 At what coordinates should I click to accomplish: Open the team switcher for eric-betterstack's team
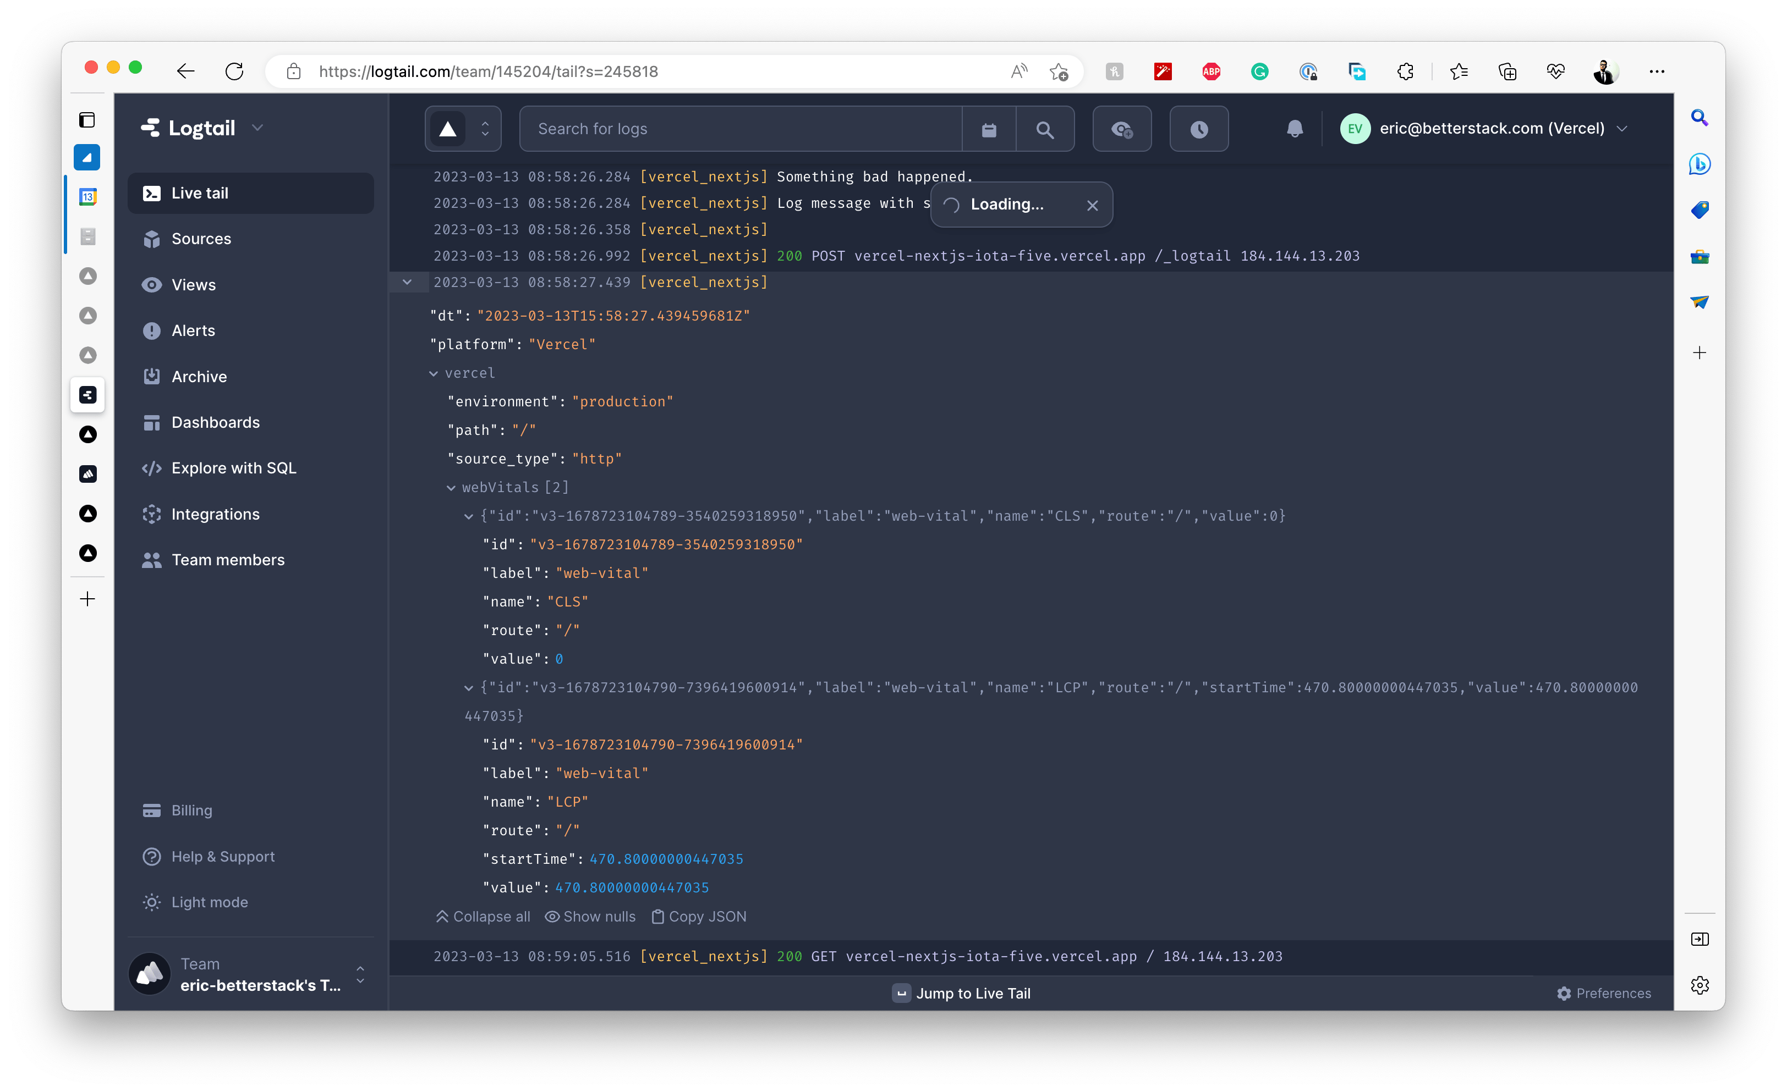pos(250,975)
